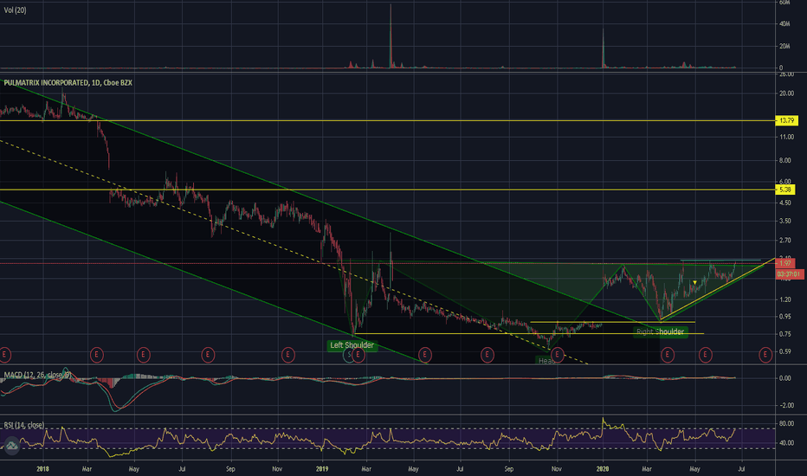The width and height of the screenshot is (807, 476).
Task: Click the PULMATRIX INCORPORATED symbol title
Action: [x=68, y=82]
